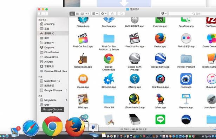Select the DVD player app icon
Screen dimensions: 216x139
click(x=135, y=20)
